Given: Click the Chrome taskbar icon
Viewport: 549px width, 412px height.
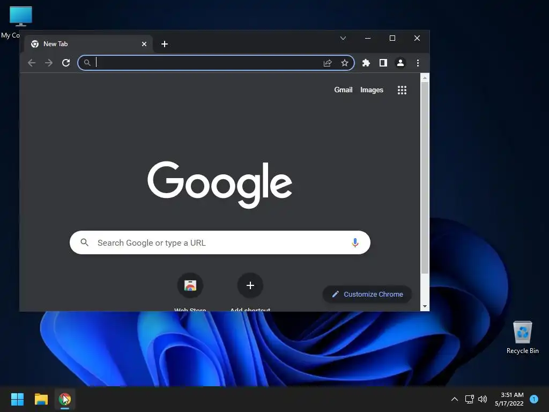Looking at the screenshot, I should click(65, 399).
